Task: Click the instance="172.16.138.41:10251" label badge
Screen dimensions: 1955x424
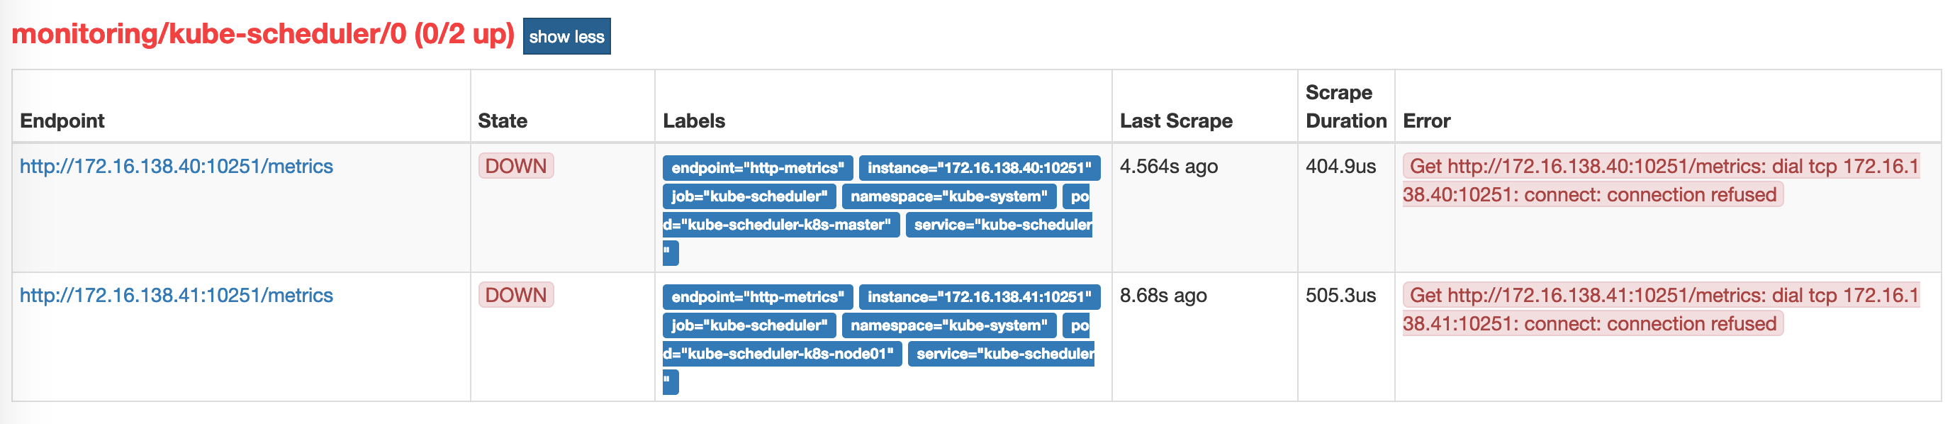Action: [x=979, y=296]
